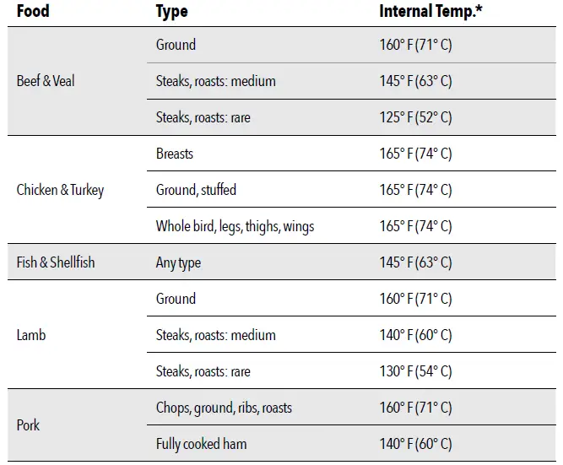The height and width of the screenshot is (465, 563).
Task: Select the Breasts type cell
Action: (175, 154)
